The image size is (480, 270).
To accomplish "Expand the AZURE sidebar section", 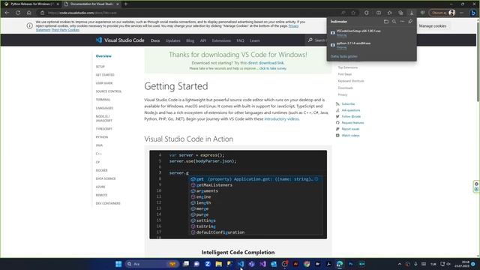I will pyautogui.click(x=100, y=187).
